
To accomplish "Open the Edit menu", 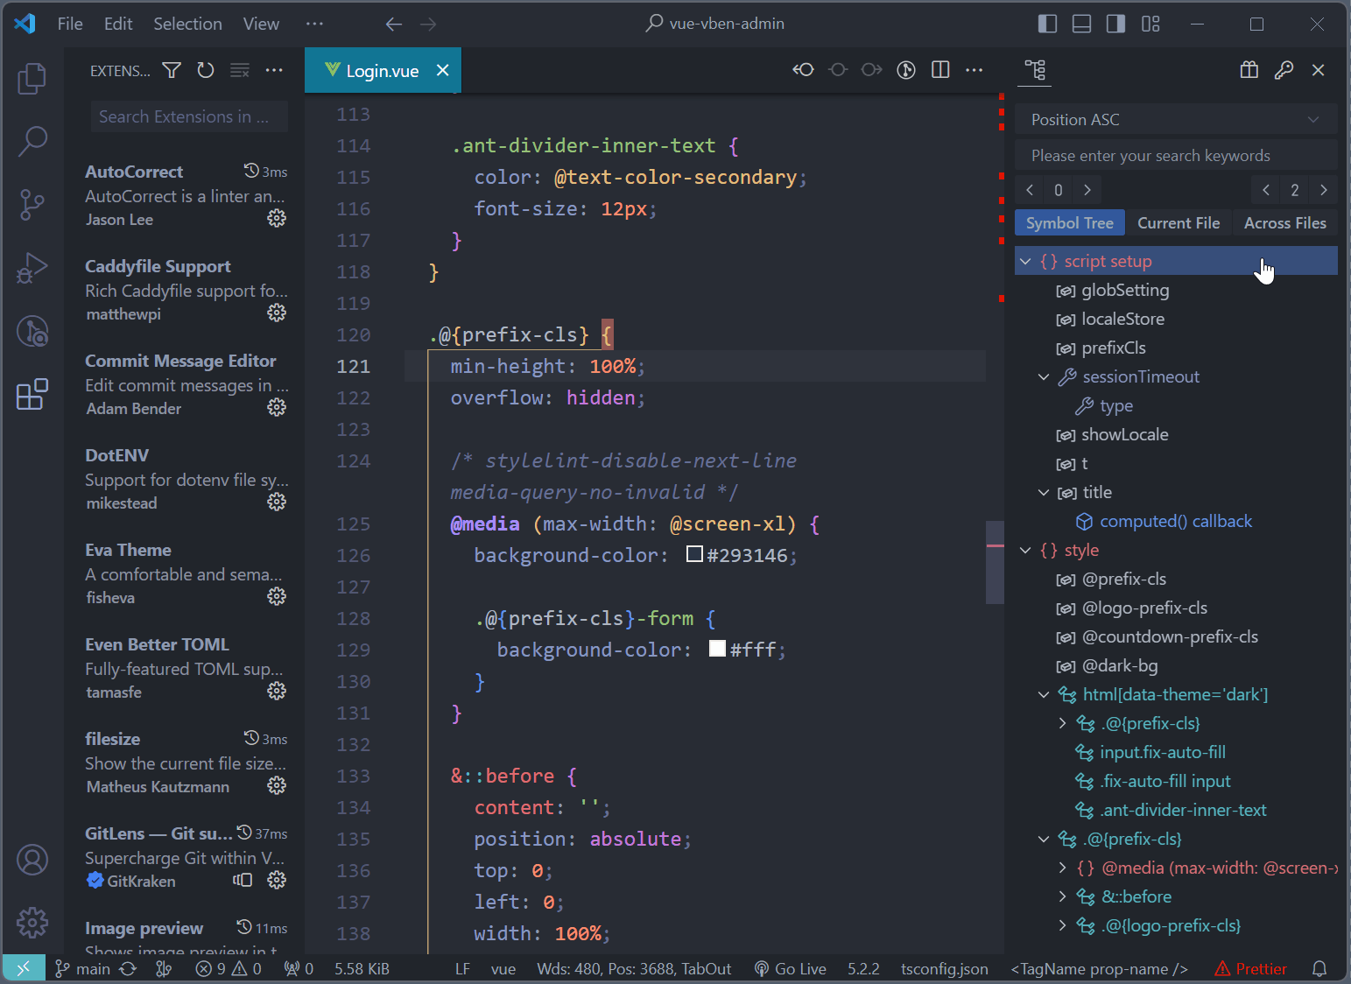I will pos(118,24).
